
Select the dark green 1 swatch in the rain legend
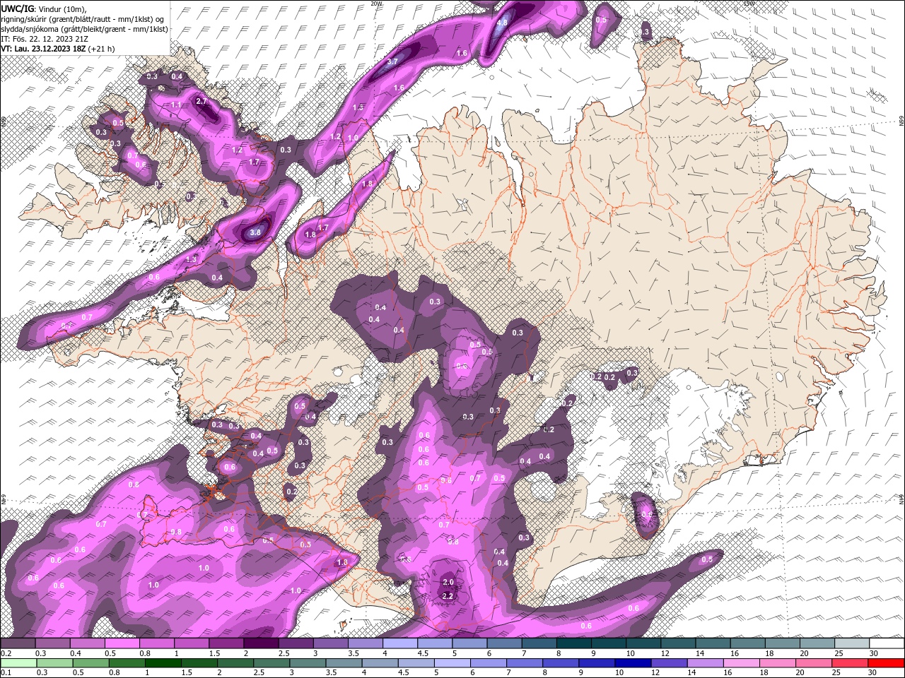point(163,663)
